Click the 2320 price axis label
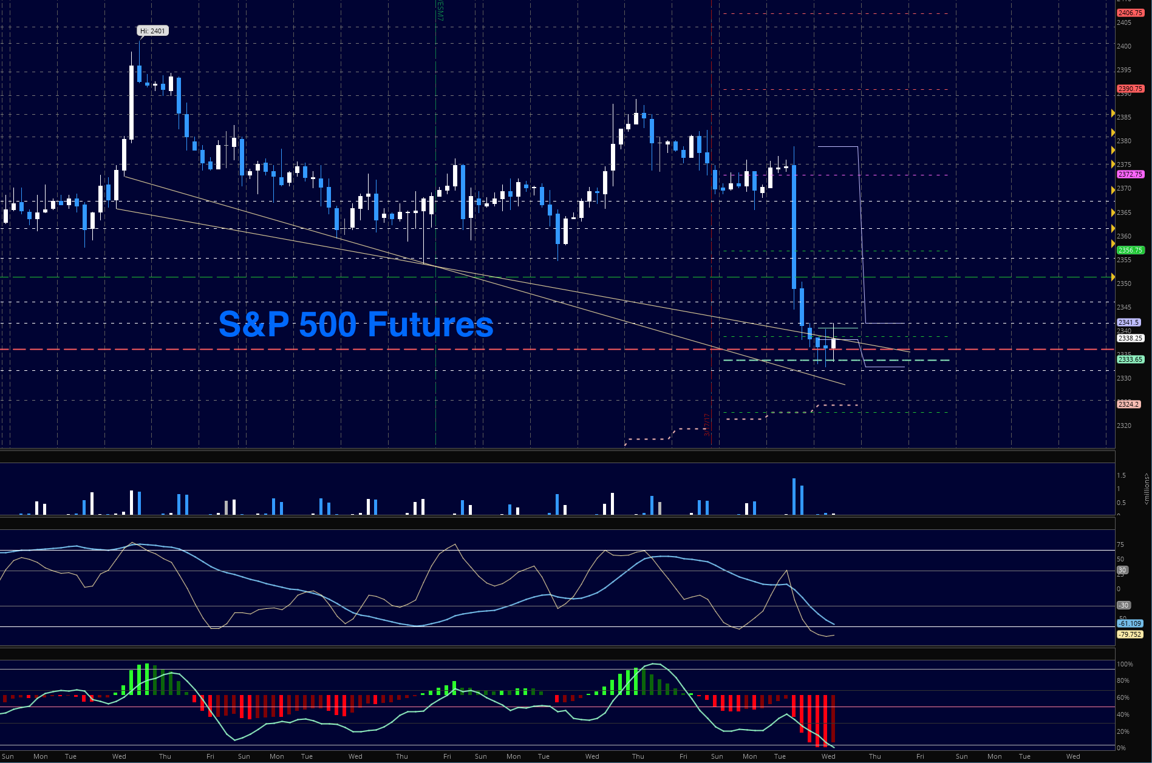 [1123, 426]
